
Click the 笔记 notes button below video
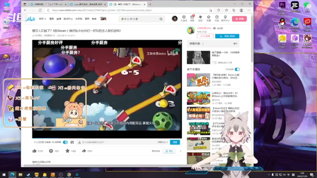point(169,151)
